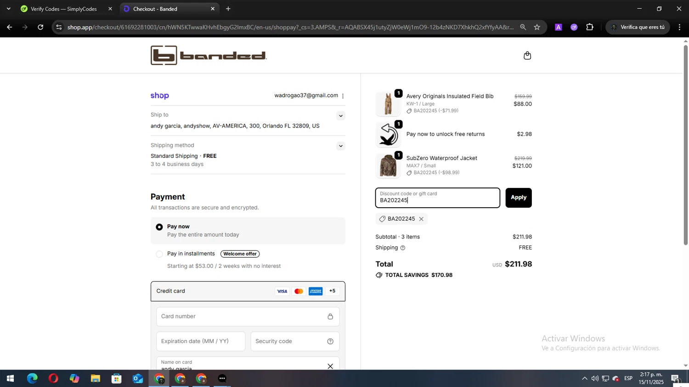Image resolution: width=689 pixels, height=387 pixels.
Task: Open the shopping bag cart icon
Action: point(527,55)
